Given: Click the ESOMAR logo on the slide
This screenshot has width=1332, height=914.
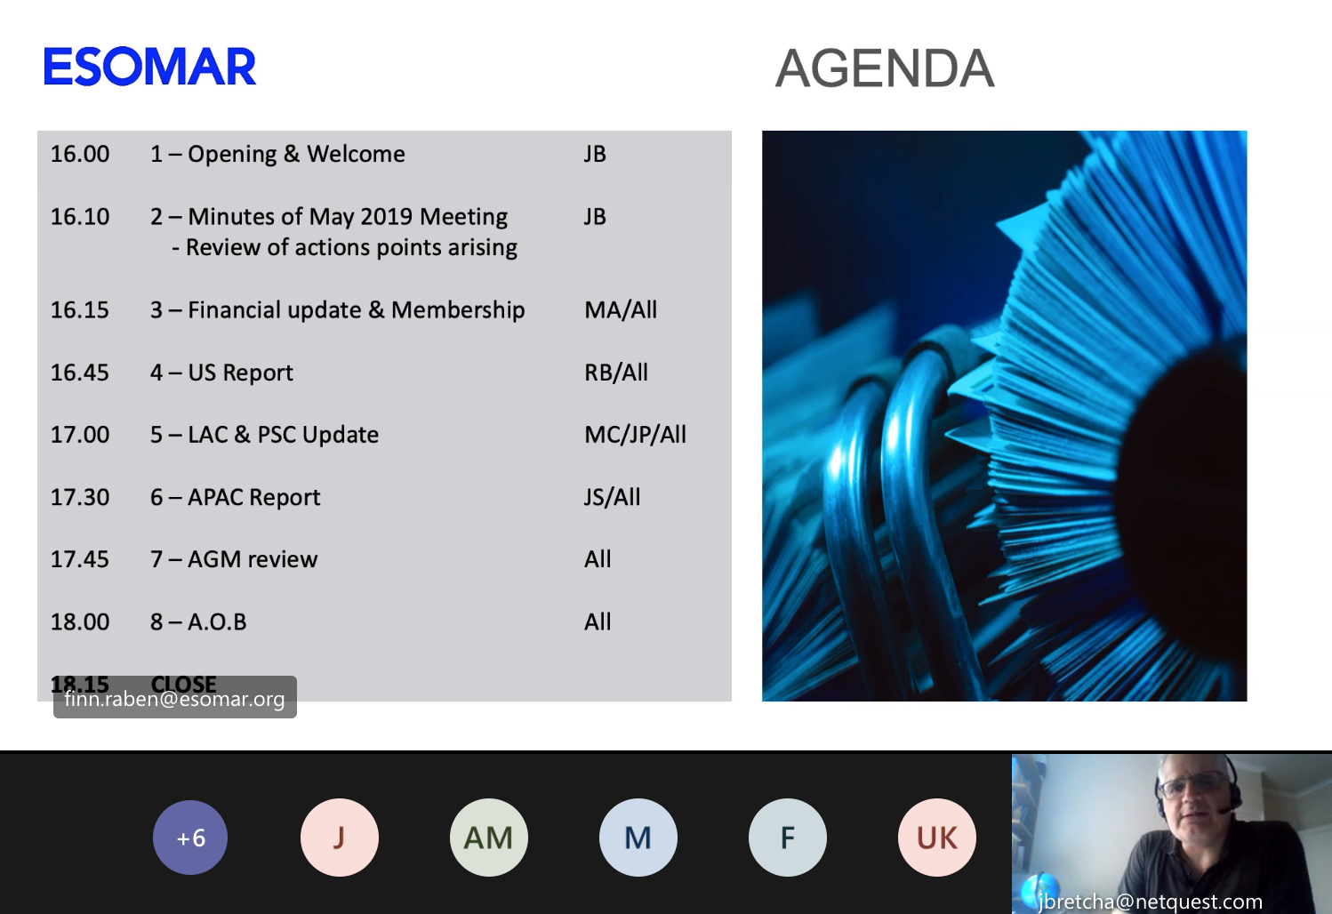Looking at the screenshot, I should (x=149, y=68).
